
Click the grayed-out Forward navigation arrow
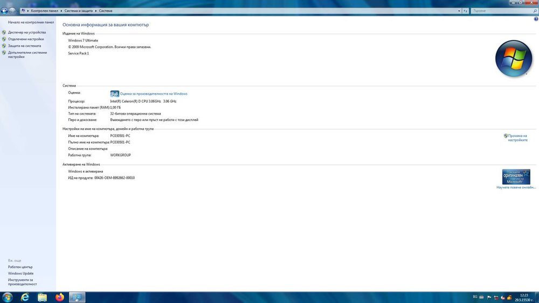pos(12,11)
